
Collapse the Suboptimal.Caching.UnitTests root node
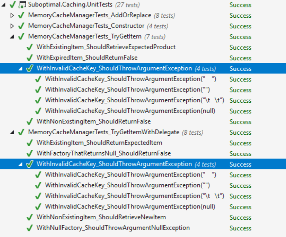pyautogui.click(x=4, y=5)
